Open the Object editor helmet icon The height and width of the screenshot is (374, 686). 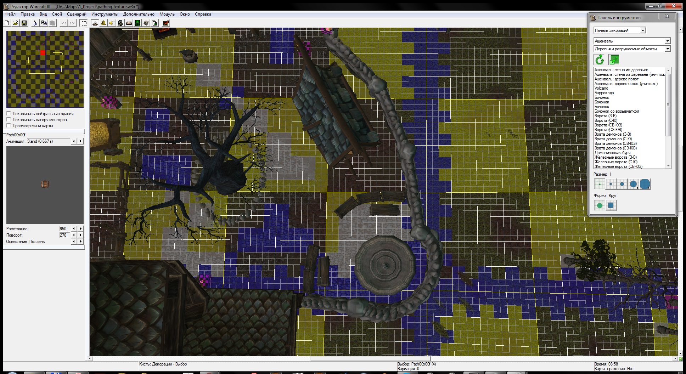[x=120, y=23]
